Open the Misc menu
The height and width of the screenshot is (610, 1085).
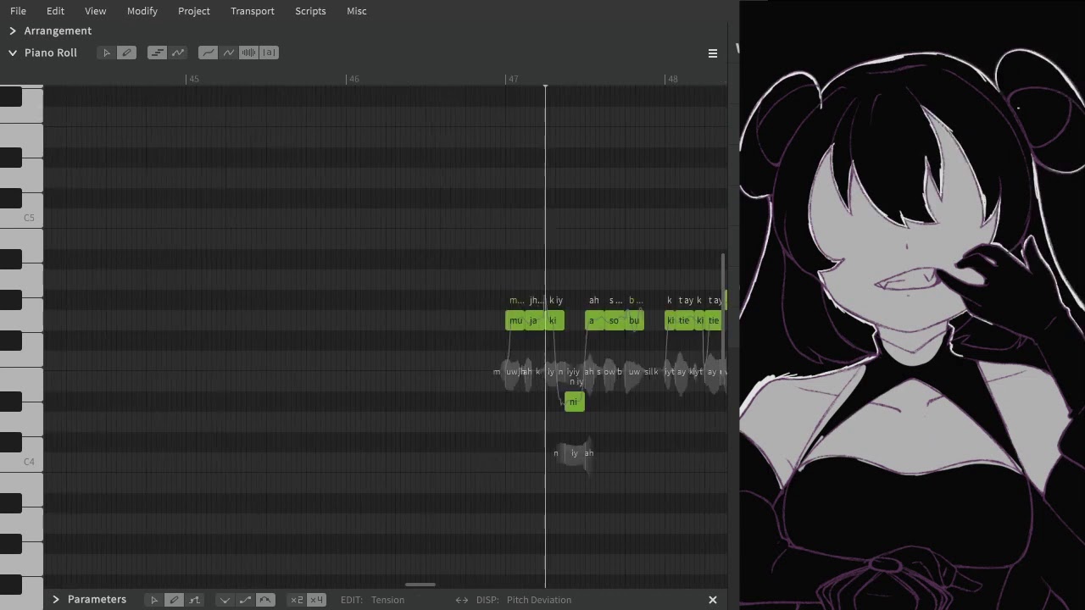coord(357,11)
